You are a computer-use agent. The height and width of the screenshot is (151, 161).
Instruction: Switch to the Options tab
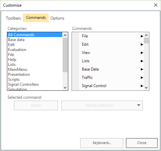[x=57, y=18]
